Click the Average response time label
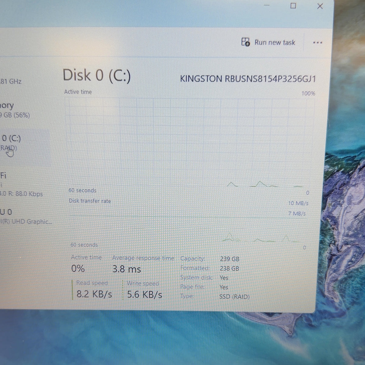Viewport: 365px width, 365px height. 143,258
